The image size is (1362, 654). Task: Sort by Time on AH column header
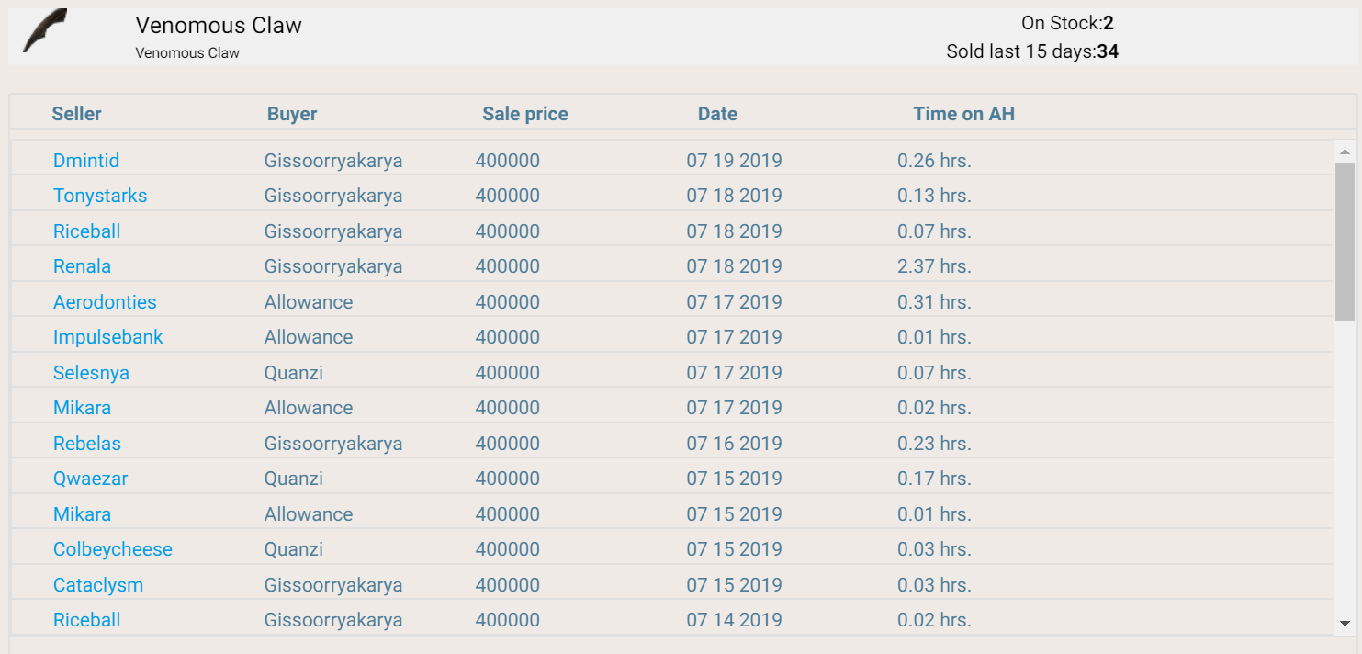(x=963, y=114)
